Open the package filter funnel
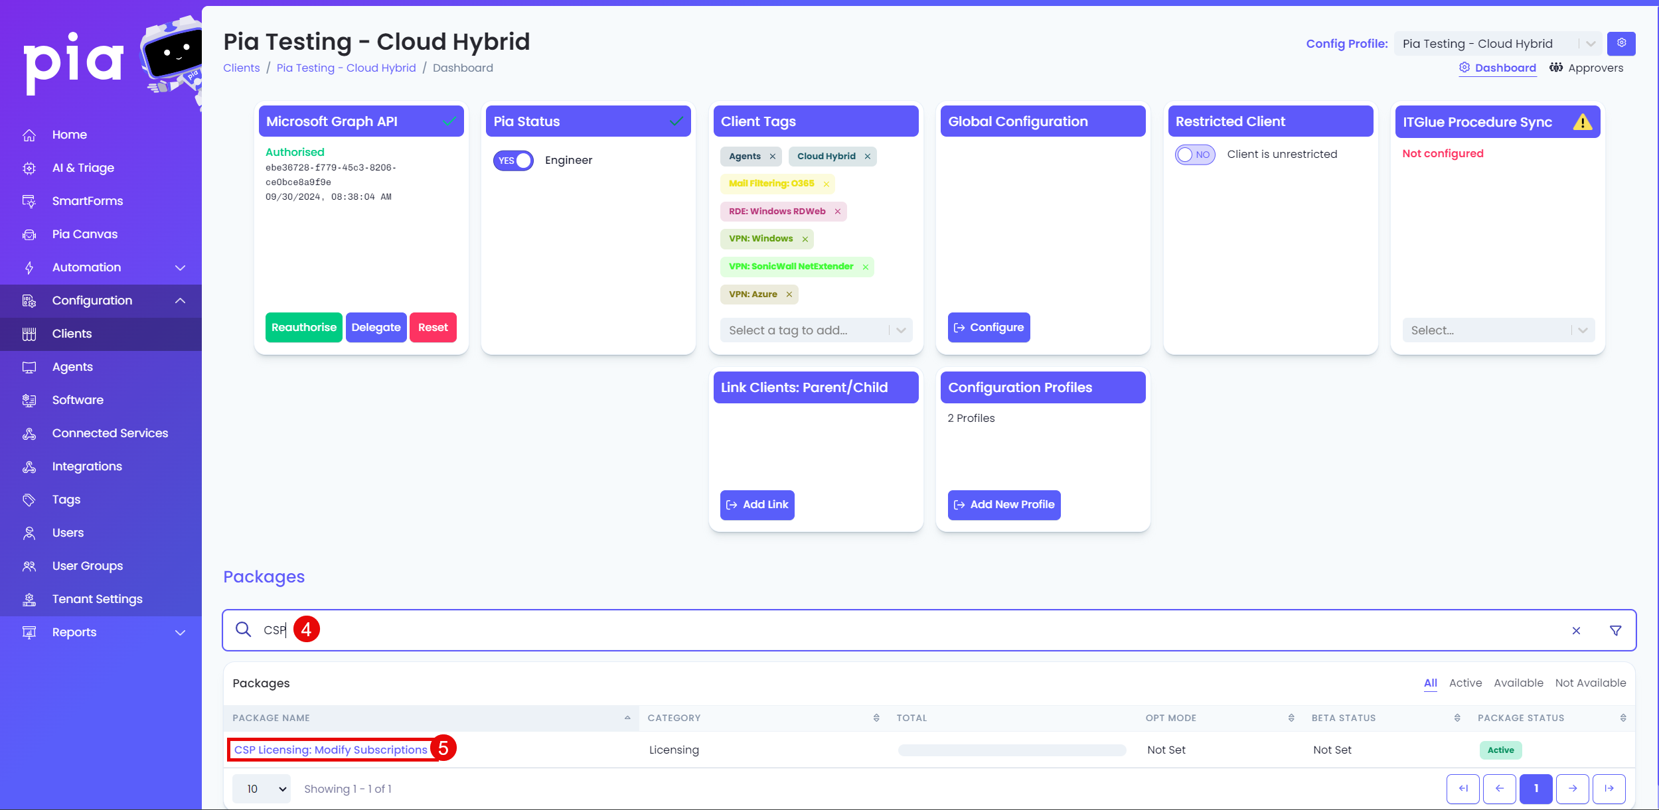 pyautogui.click(x=1615, y=630)
